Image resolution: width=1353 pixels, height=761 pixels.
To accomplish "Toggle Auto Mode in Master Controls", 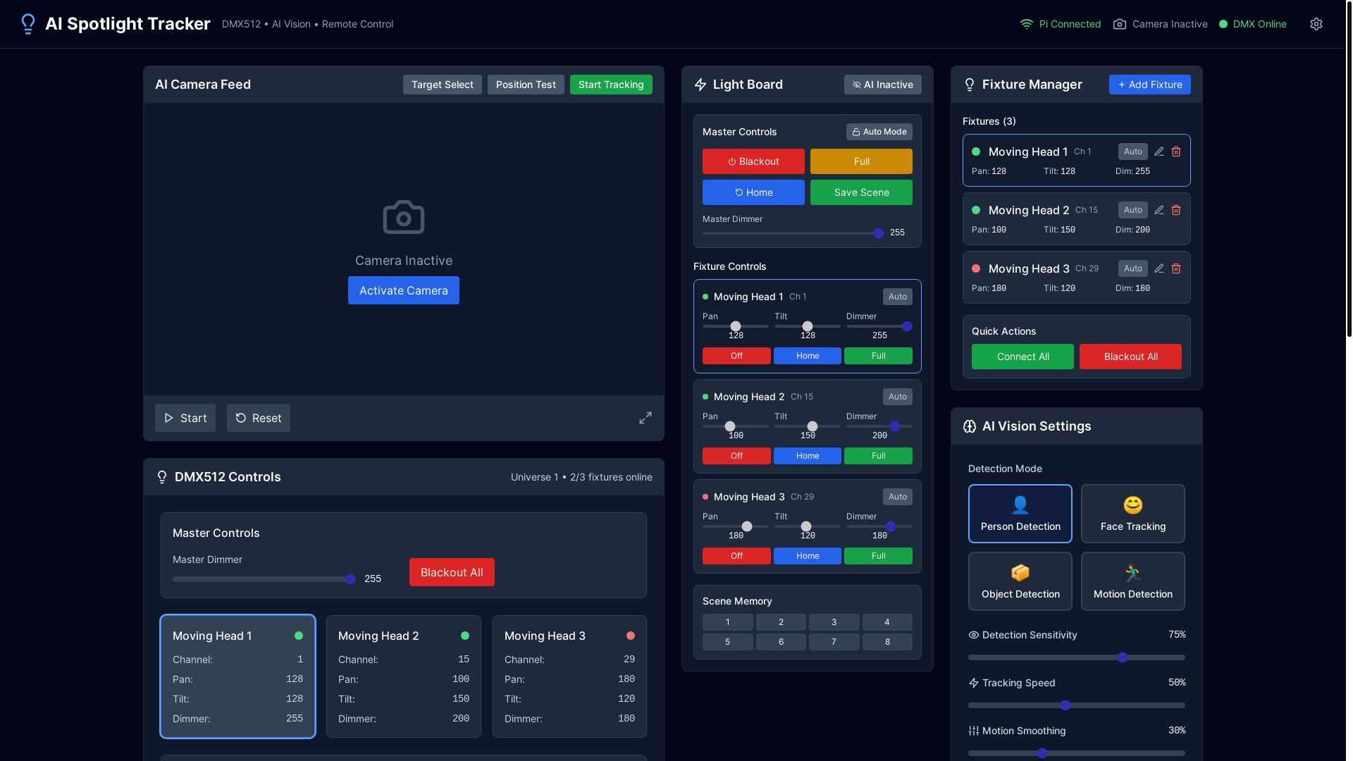I will (879, 132).
